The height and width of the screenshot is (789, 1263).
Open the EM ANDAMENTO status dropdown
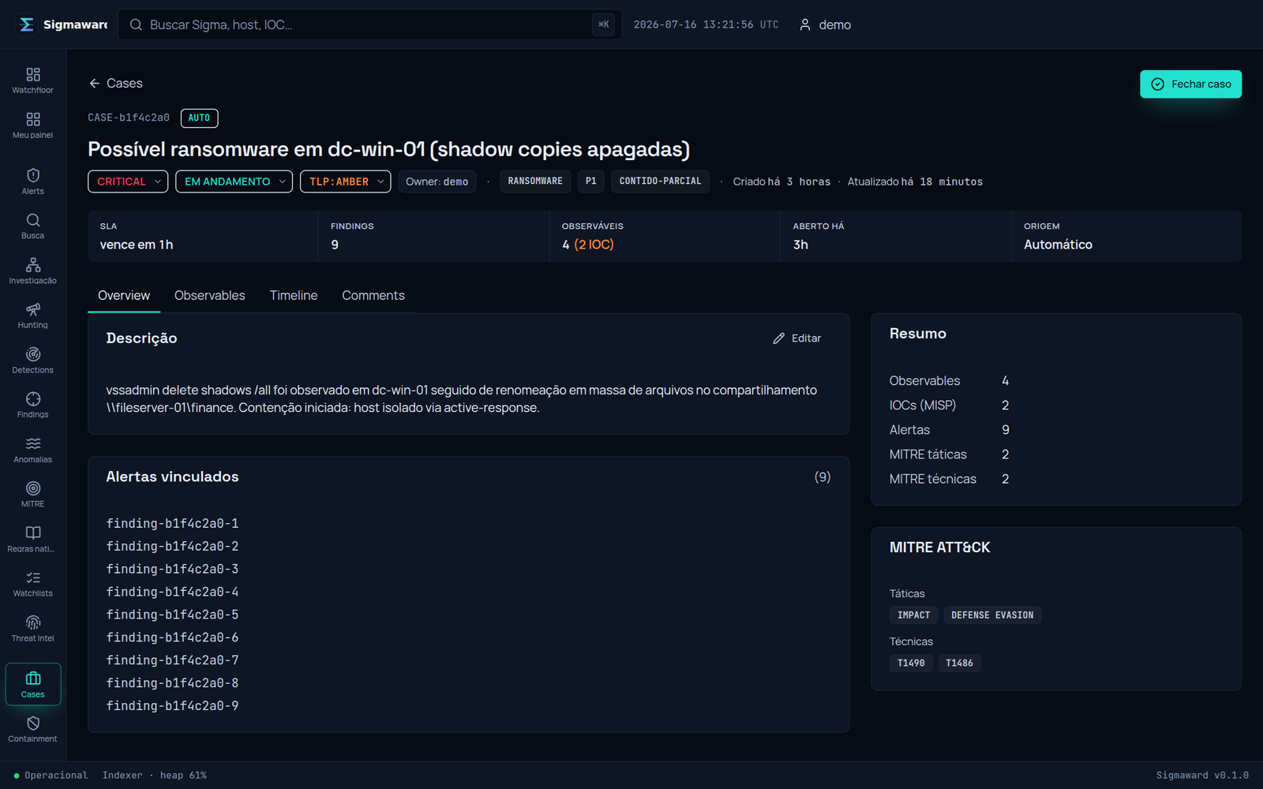click(234, 181)
